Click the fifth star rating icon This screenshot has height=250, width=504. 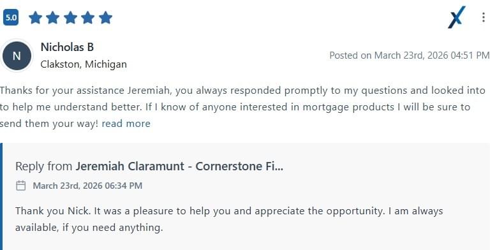[105, 18]
